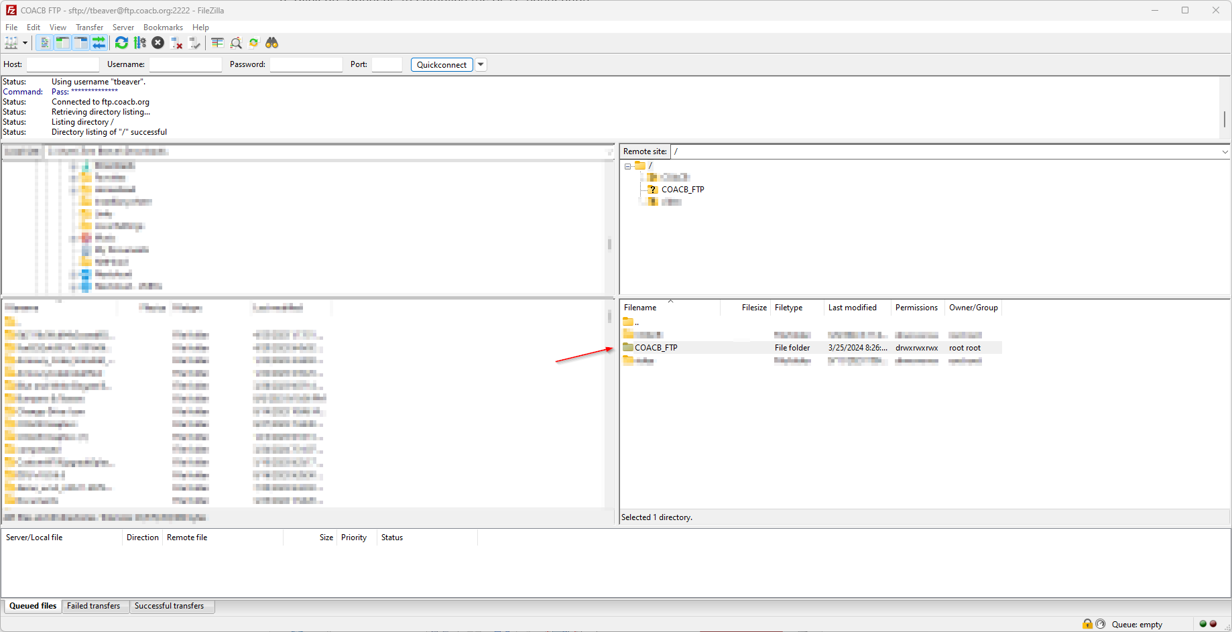Cancel the current operation
Screen dimensions: 1232x632
point(158,43)
